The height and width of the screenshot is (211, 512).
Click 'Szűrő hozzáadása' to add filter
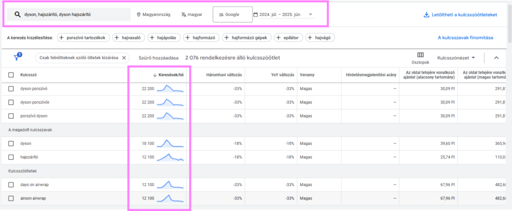(x=158, y=58)
